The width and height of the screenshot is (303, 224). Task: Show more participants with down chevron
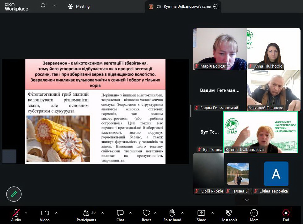246,200
